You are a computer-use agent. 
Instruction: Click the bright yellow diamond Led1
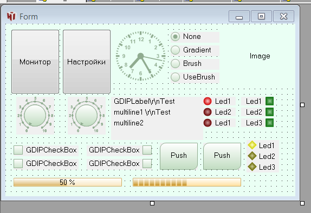pos(252,145)
